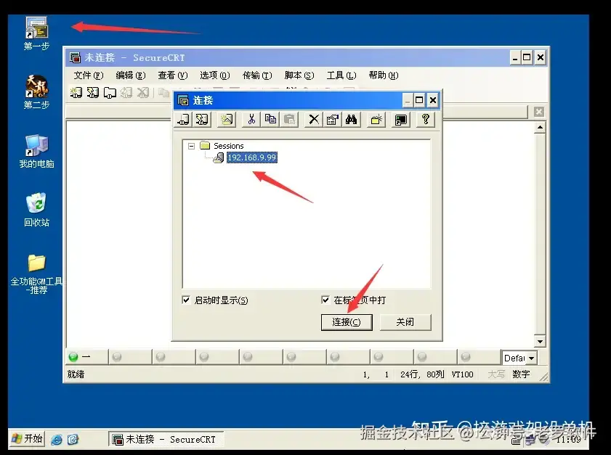Click the 未连接 - SecureCRT taskbar button
The image size is (611, 455).
click(x=166, y=439)
